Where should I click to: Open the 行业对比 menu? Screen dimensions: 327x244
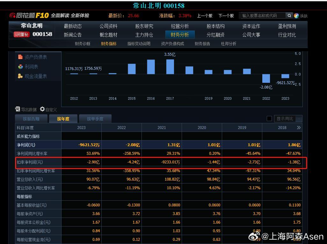(287, 35)
